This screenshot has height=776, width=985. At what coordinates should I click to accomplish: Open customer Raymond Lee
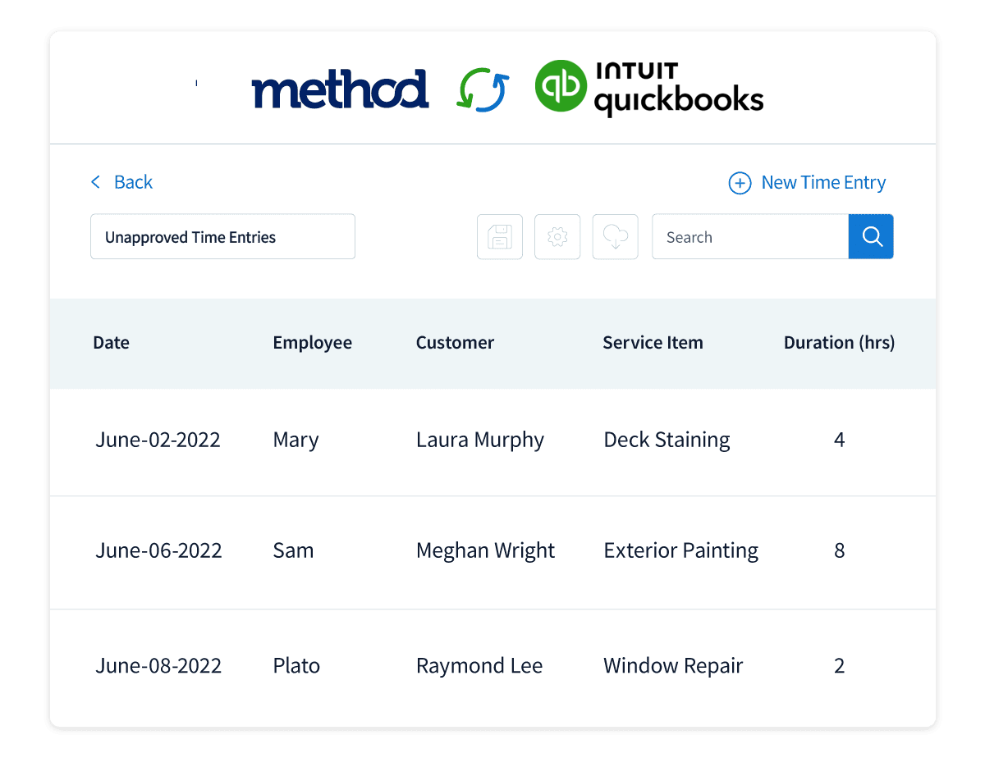[x=479, y=666]
